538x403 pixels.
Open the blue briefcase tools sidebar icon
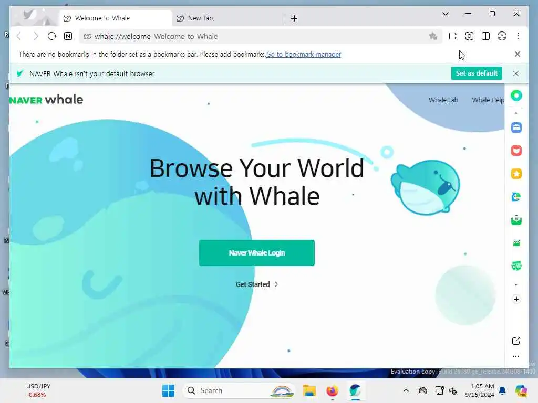(516, 128)
